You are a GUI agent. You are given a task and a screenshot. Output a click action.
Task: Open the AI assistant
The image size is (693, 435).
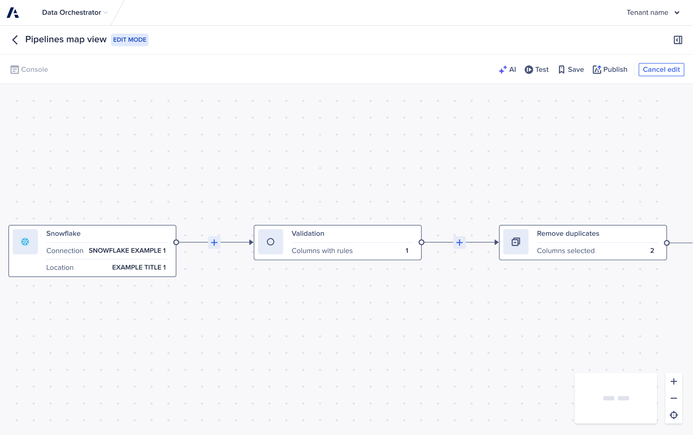[507, 70]
